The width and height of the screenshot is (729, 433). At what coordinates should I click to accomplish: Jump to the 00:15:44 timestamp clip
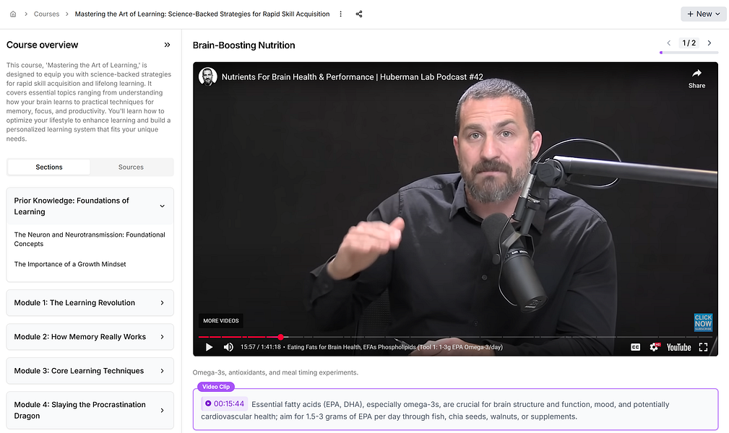click(x=225, y=403)
